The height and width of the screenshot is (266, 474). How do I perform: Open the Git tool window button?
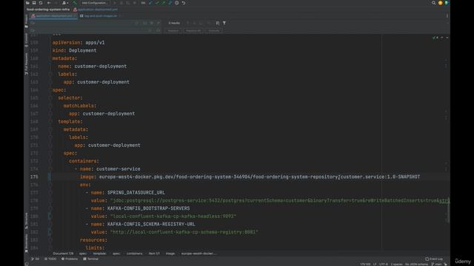coord(36,259)
